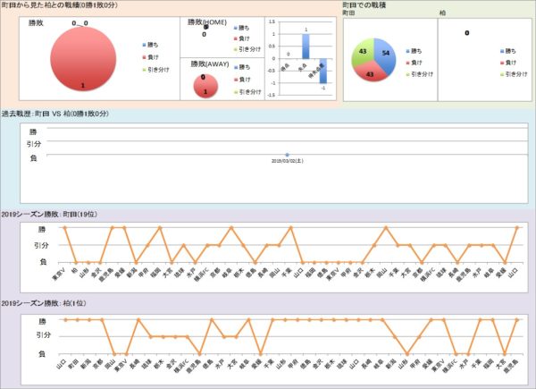Click the 2019/03/02(土) data point
The height and width of the screenshot is (389, 536).
pyautogui.click(x=287, y=155)
